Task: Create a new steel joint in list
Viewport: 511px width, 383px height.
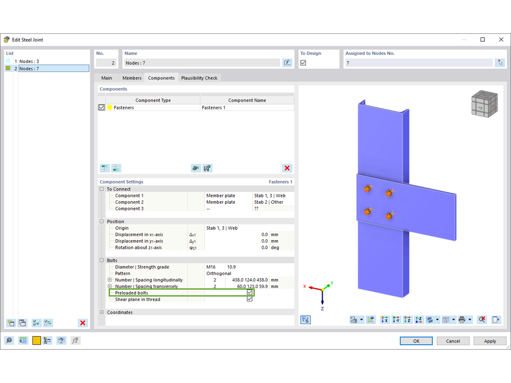Action: (11, 323)
